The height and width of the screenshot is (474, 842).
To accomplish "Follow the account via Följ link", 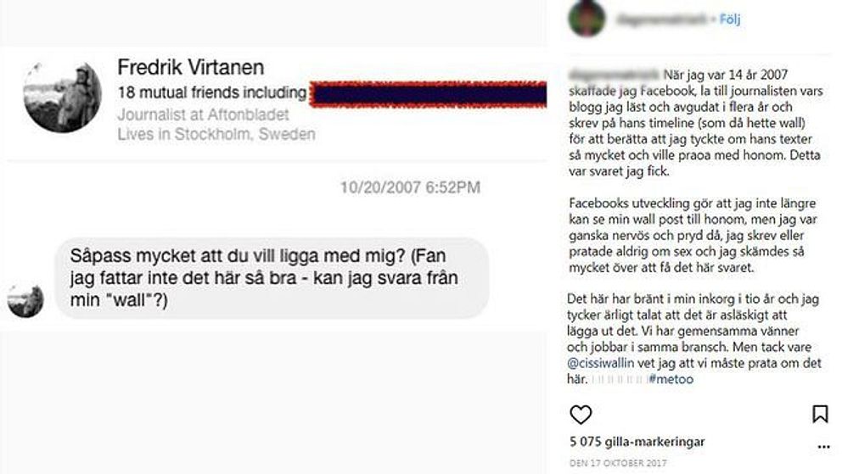I will 730,20.
